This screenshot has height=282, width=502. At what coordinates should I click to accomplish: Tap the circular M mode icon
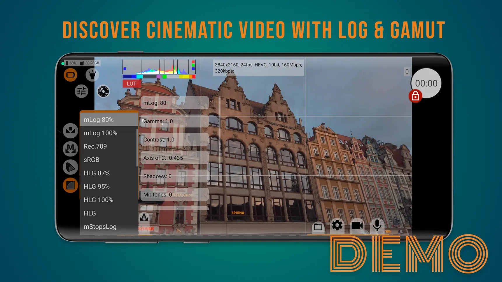tap(70, 149)
